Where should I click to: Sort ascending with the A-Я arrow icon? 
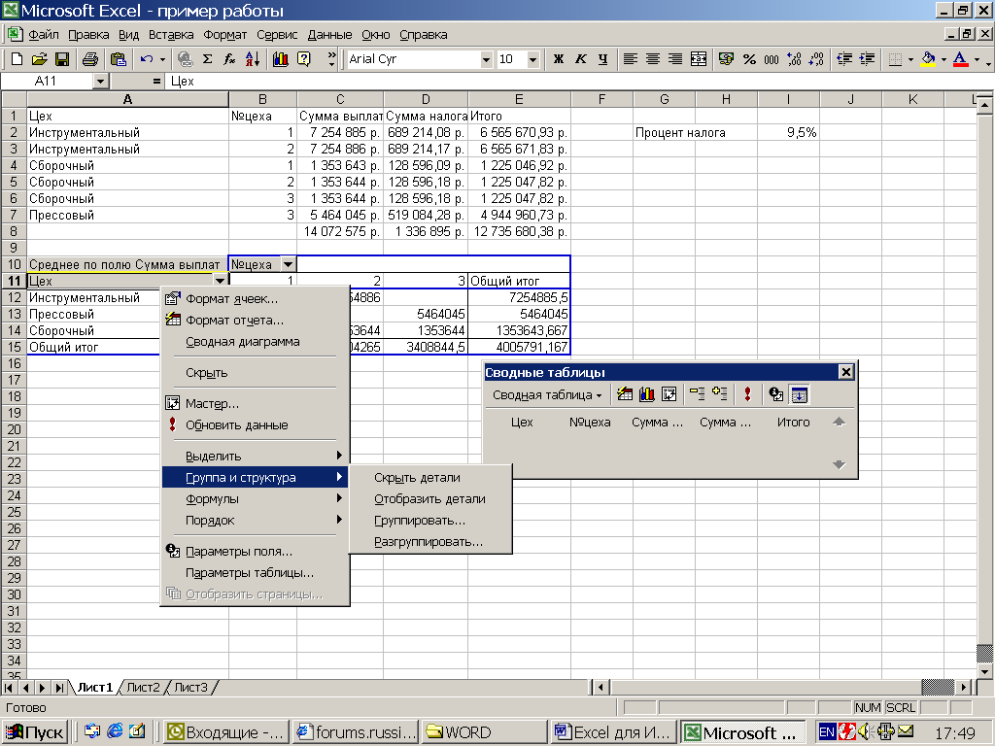click(253, 59)
